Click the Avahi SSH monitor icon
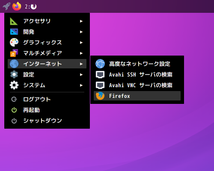The width and height of the screenshot is (214, 171). (x=100, y=74)
